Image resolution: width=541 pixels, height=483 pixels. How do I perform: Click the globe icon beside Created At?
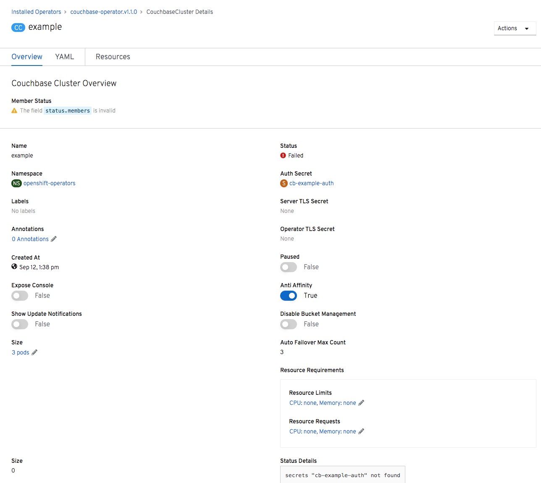coord(14,267)
